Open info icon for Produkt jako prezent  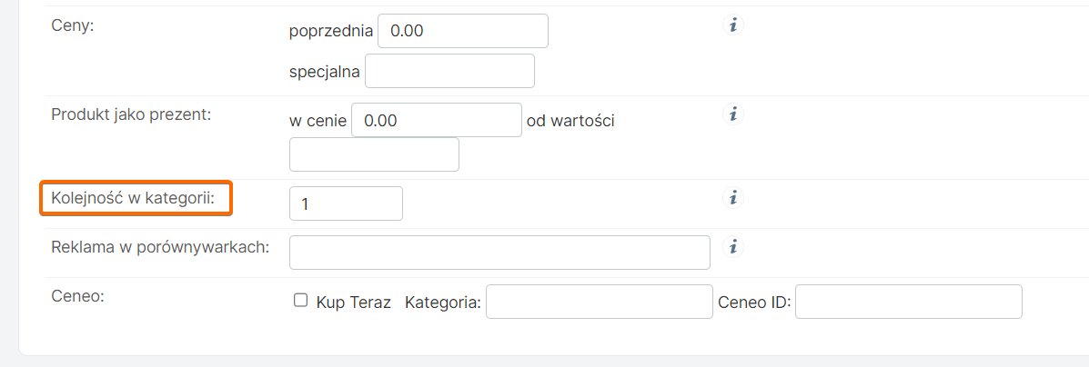pyautogui.click(x=733, y=114)
